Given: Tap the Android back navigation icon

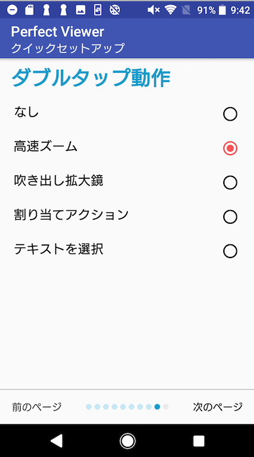Looking at the screenshot, I should [x=57, y=441].
